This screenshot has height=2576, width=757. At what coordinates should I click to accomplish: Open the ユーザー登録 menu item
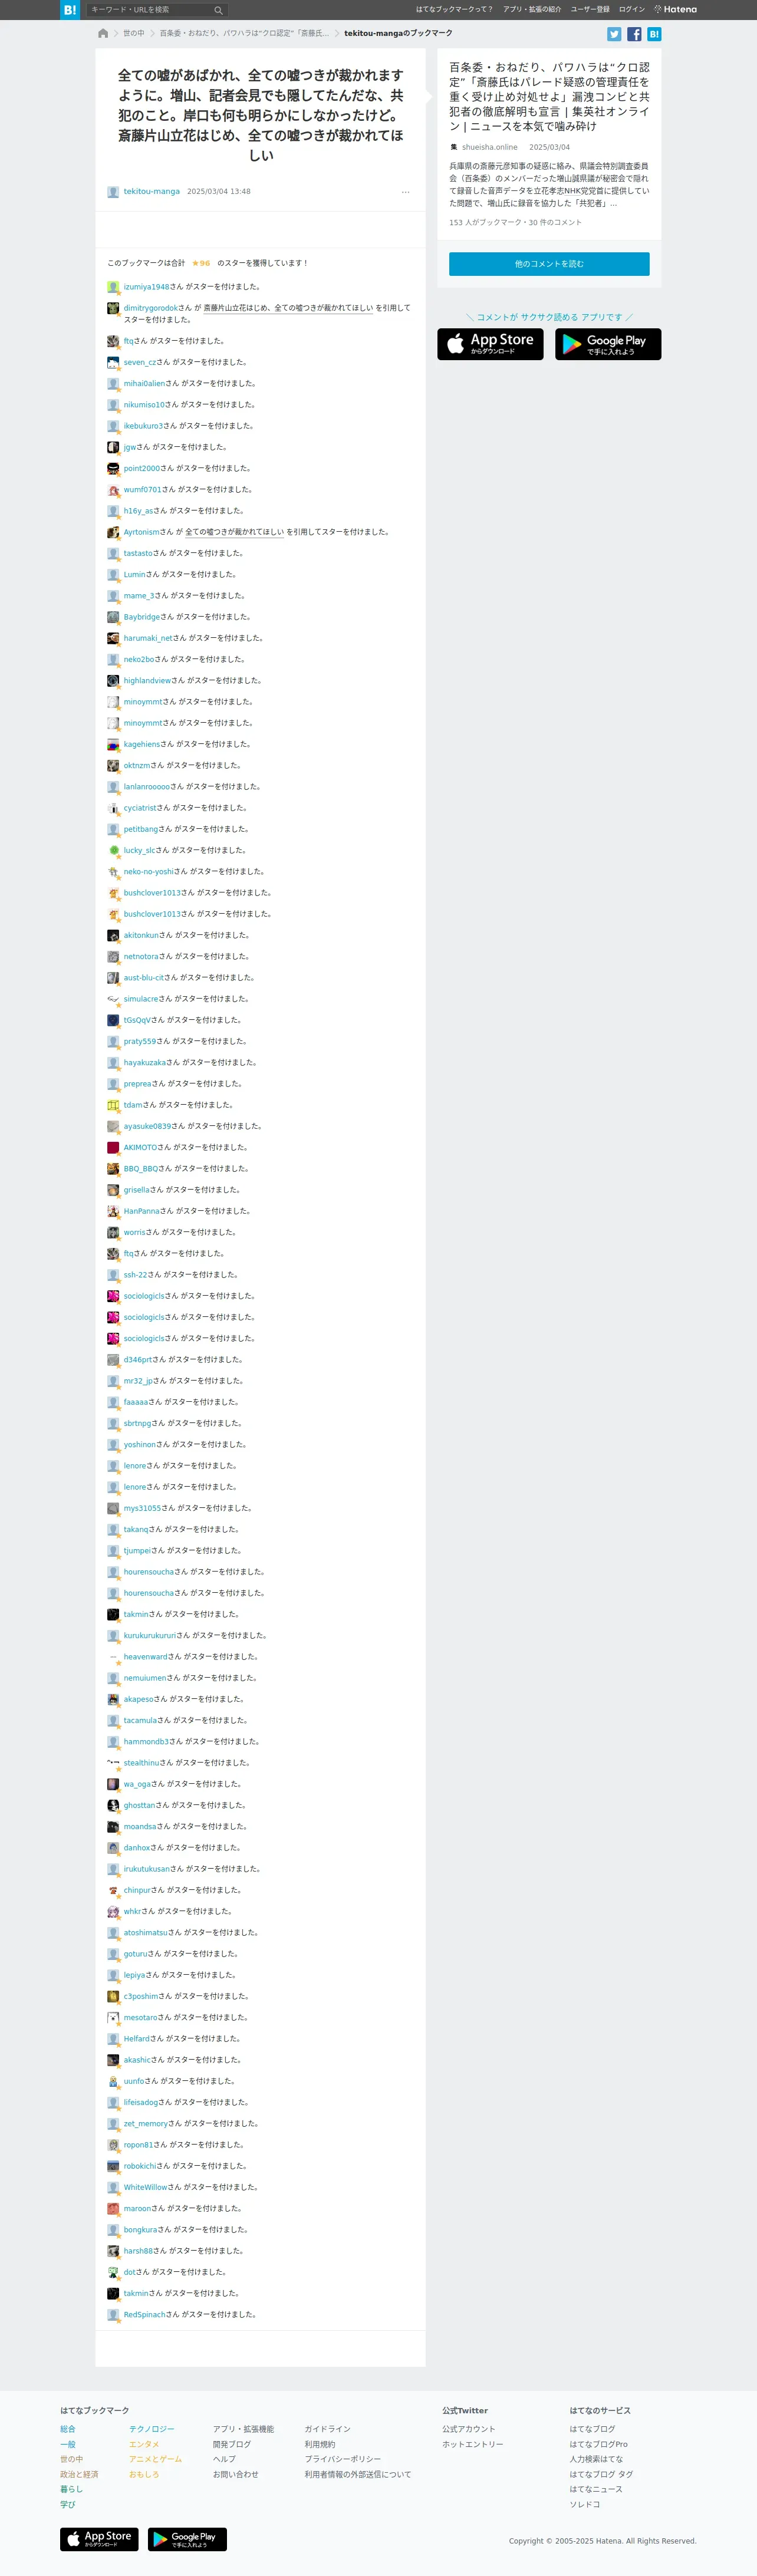[x=590, y=10]
